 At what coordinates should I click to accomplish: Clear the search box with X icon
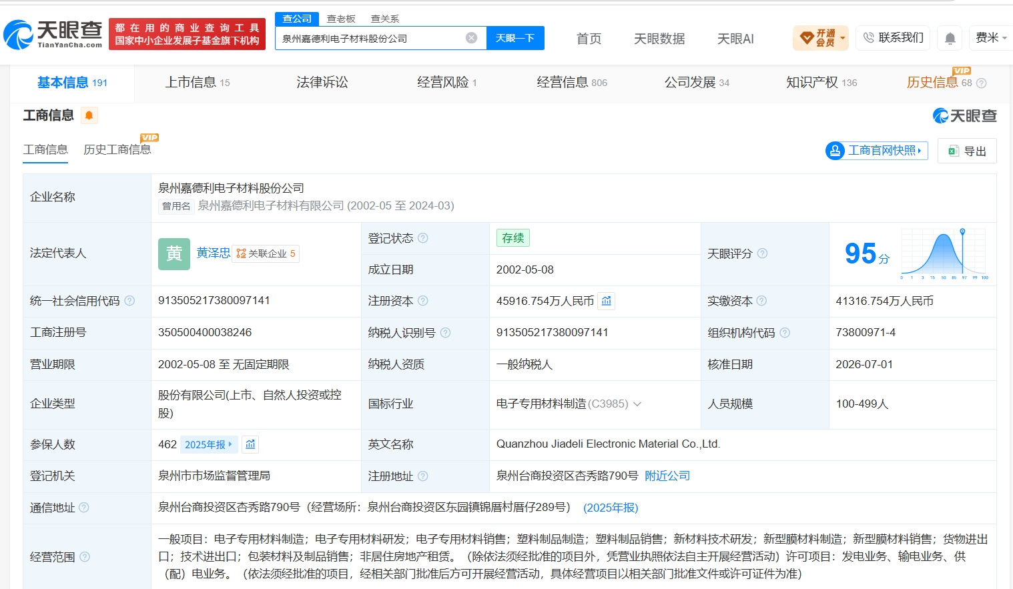tap(471, 38)
